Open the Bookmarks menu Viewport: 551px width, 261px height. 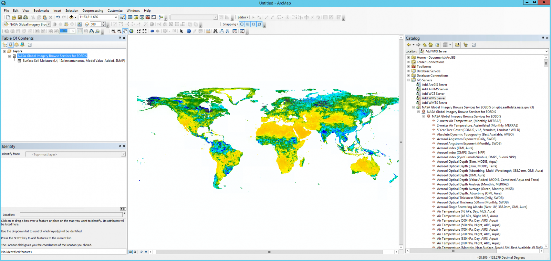tap(41, 11)
